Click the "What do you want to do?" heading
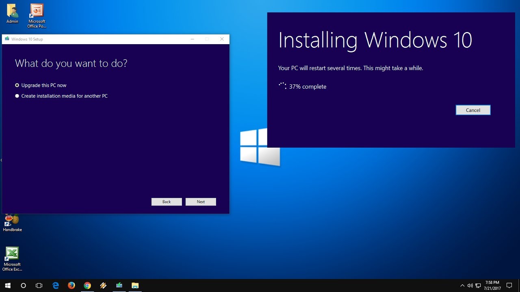Image resolution: width=520 pixels, height=292 pixels. point(71,63)
